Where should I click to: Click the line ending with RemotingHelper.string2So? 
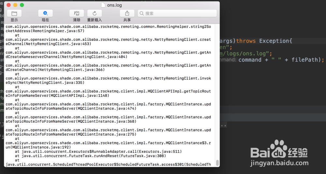tap(108, 27)
